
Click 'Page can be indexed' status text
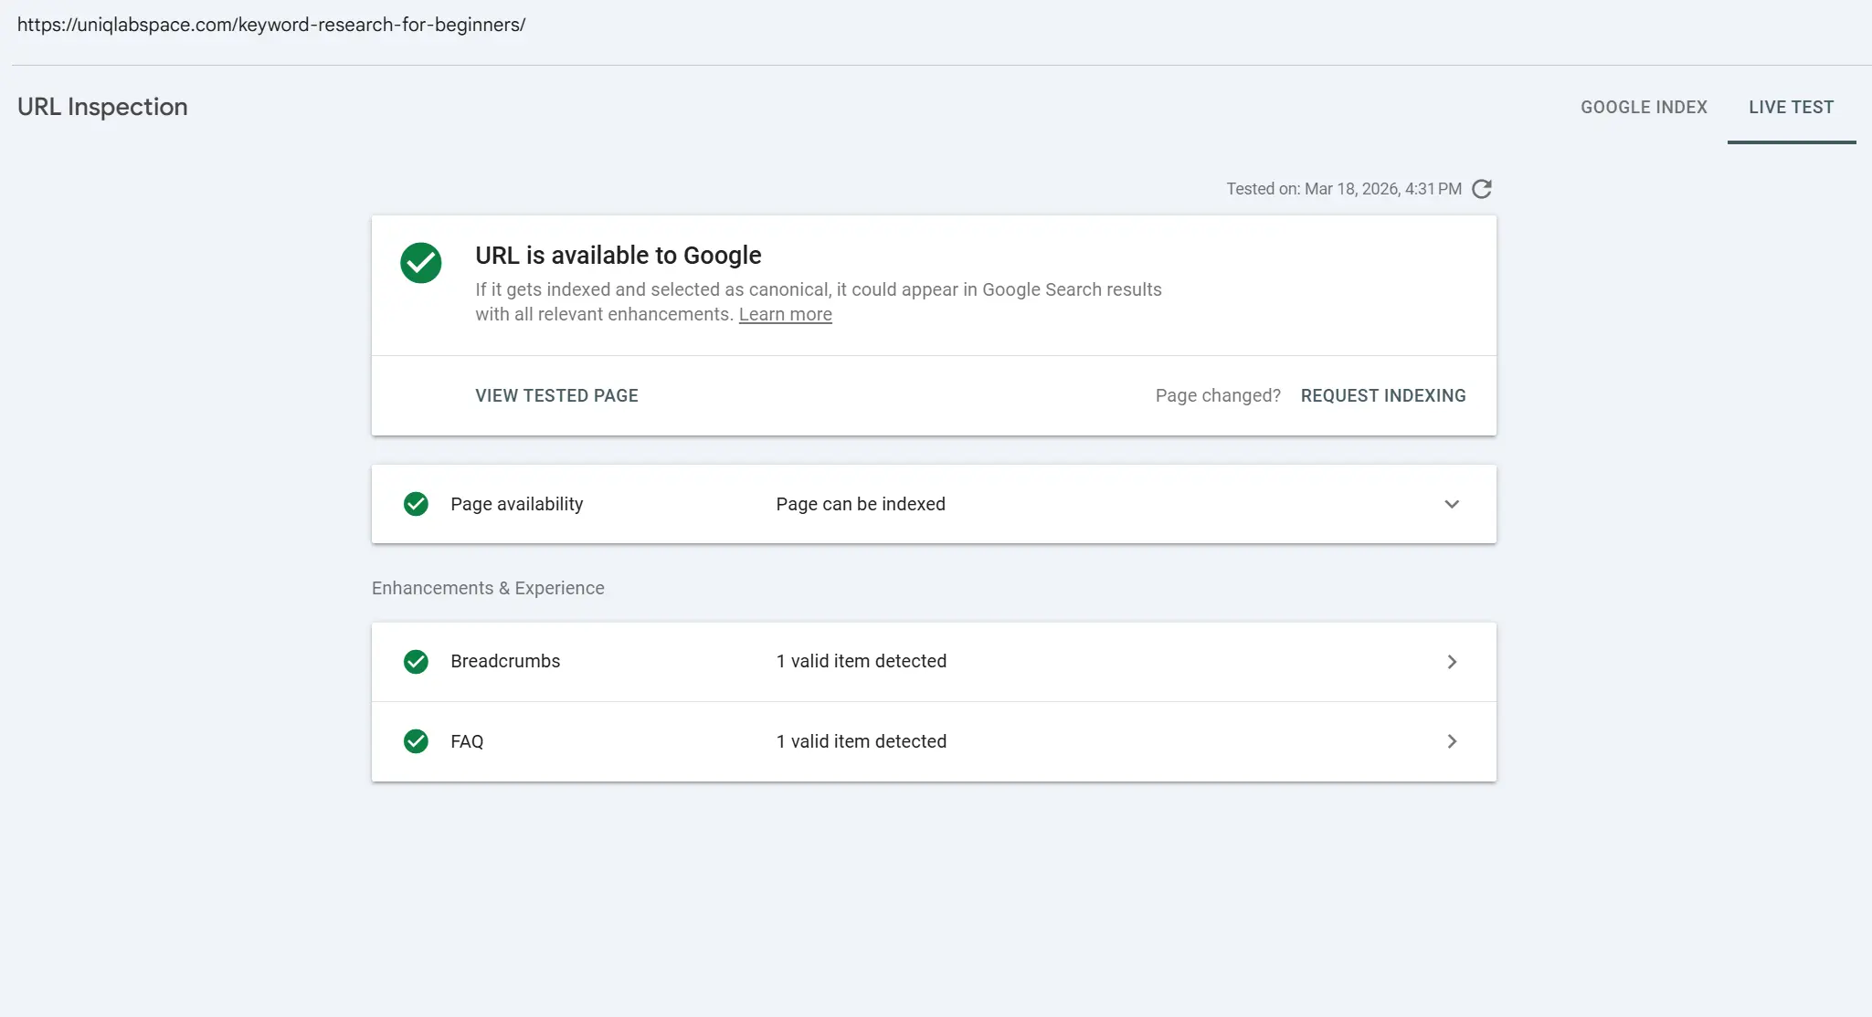[x=861, y=504]
